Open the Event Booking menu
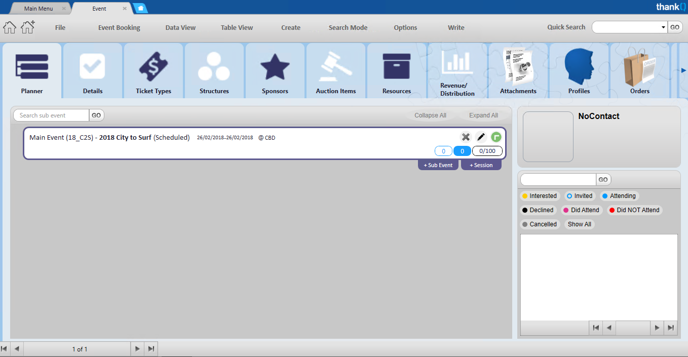Screen dimensions: 688x357 tap(119, 28)
